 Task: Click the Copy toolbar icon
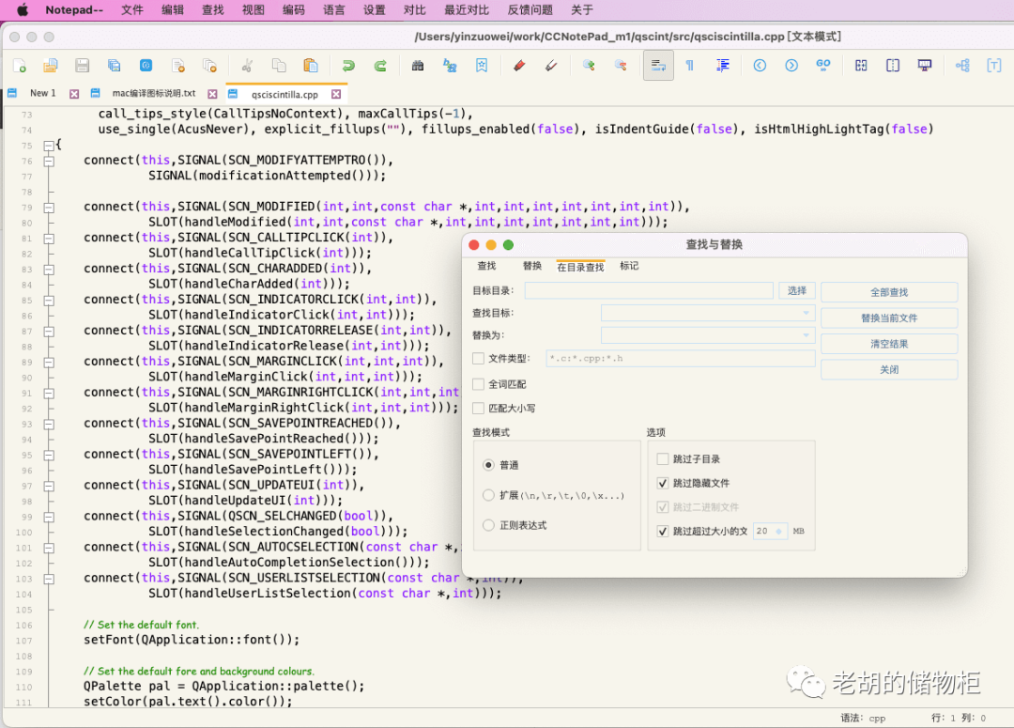point(279,66)
